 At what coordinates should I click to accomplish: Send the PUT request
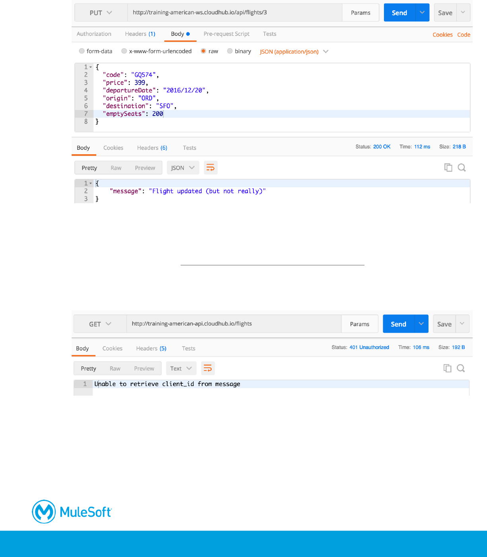pos(399,13)
